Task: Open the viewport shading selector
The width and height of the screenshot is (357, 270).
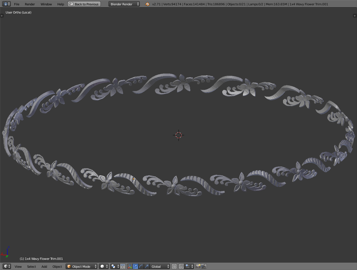Action: pyautogui.click(x=104, y=266)
